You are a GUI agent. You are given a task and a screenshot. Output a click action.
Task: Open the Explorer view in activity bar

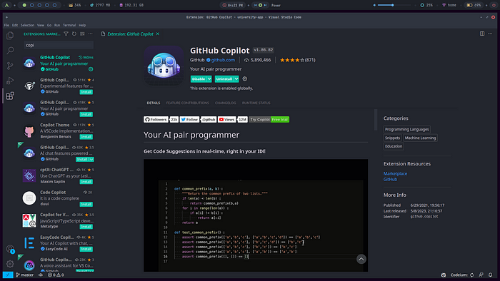10,36
